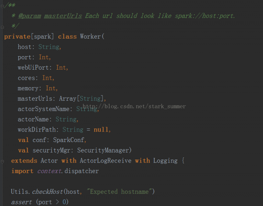The height and width of the screenshot is (206, 263).
Task: Click the fold end marker beside */
Action: coord(2,27)
